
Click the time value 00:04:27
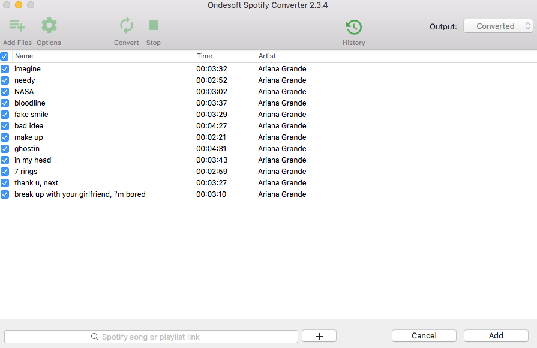coord(212,126)
